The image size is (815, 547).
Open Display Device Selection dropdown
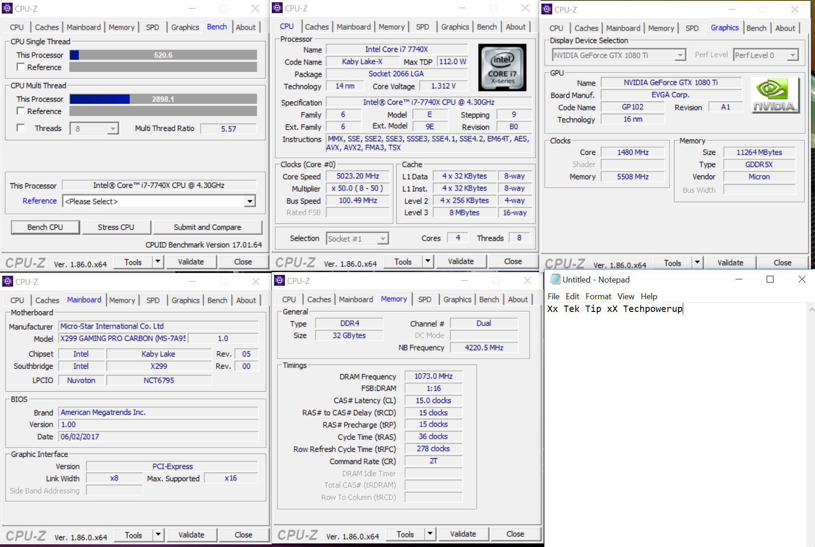pyautogui.click(x=680, y=55)
